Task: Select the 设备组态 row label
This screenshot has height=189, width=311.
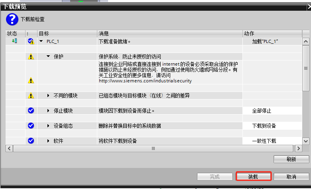Action: (x=63, y=126)
